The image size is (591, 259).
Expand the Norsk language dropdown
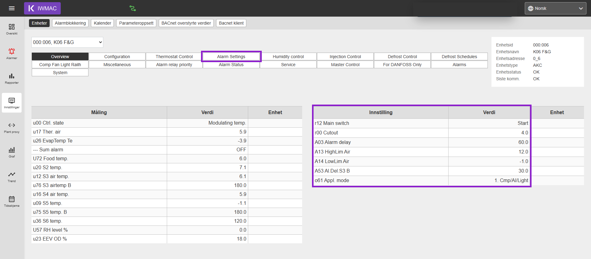coord(555,8)
